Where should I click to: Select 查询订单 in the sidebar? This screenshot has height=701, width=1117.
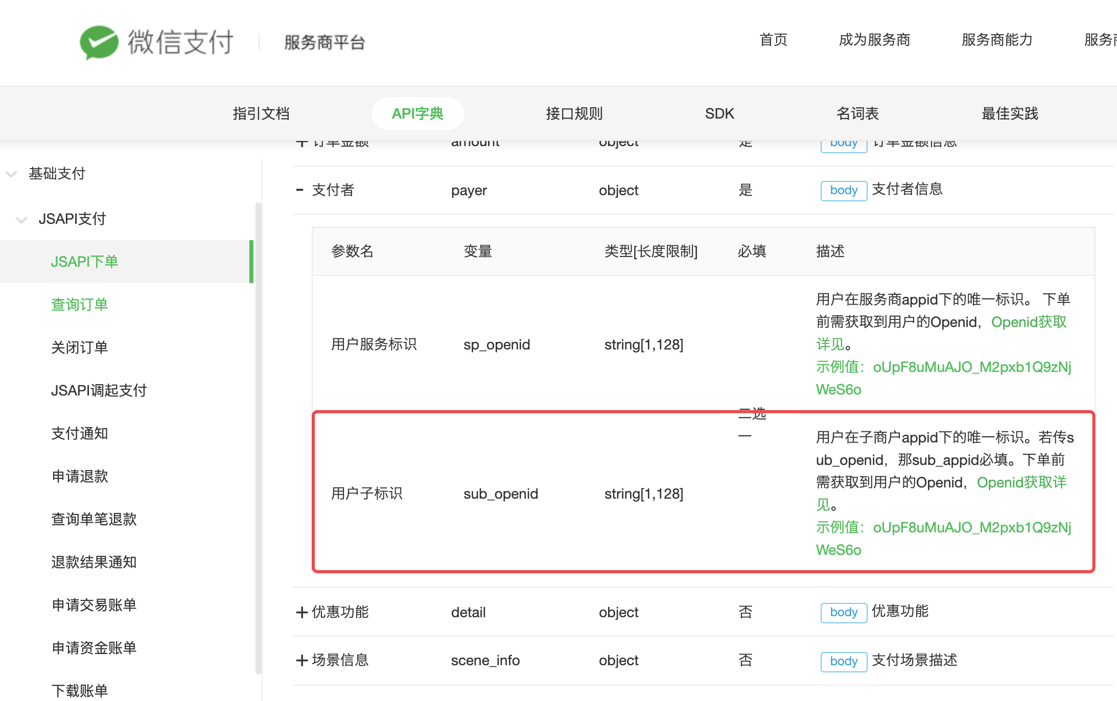(x=79, y=305)
